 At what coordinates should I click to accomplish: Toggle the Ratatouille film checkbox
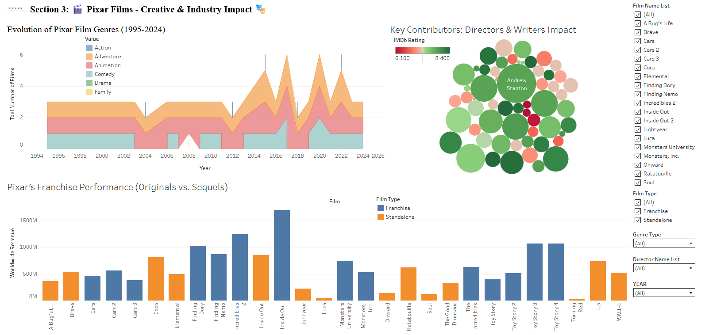pyautogui.click(x=638, y=174)
